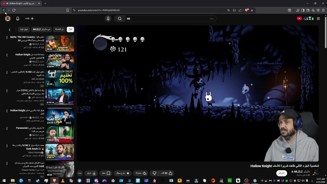This screenshot has width=327, height=184.
Task: Open the ملزلز MLZLZ channel name link
Action: pos(302,172)
